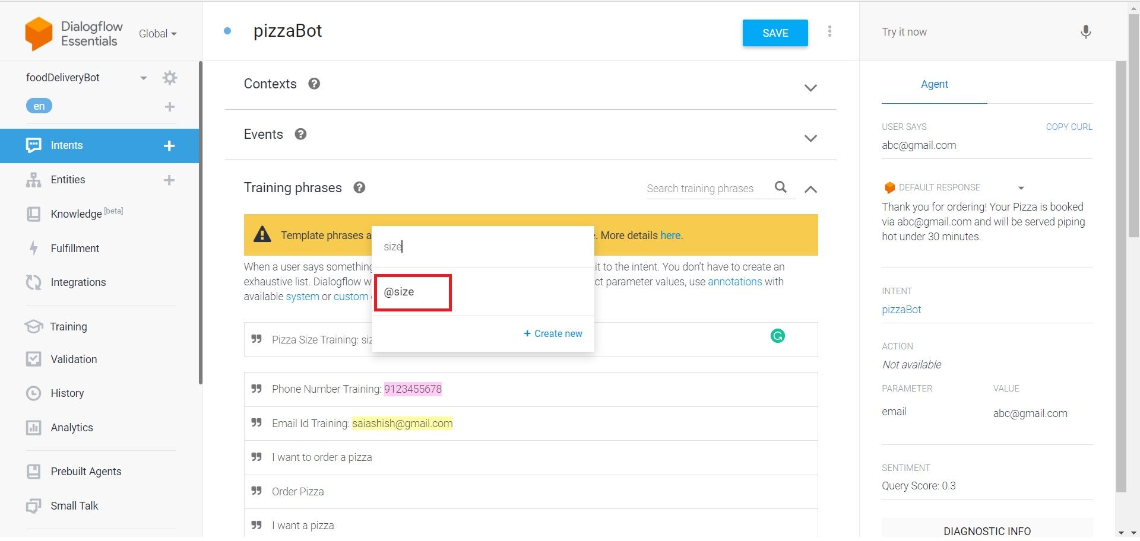Click the Create new entity link

click(553, 334)
